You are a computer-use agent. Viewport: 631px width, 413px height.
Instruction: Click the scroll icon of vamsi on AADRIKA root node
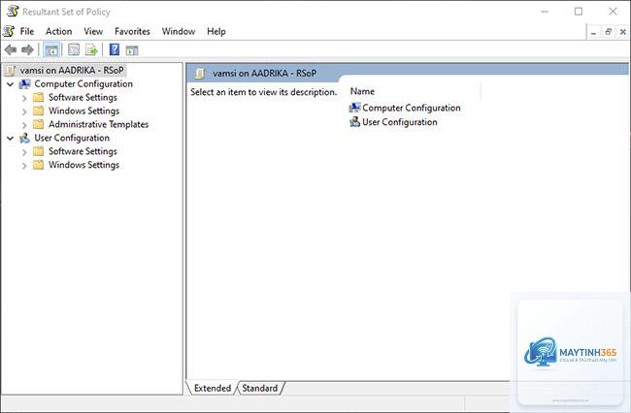click(11, 71)
